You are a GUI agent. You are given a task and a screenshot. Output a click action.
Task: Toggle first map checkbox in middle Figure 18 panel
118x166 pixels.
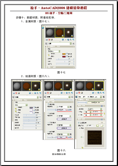pos(48,104)
